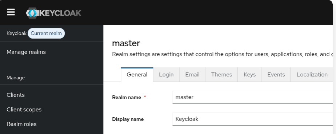Switch to the Events tab
Screen dimensions: 336x134
coord(276,75)
